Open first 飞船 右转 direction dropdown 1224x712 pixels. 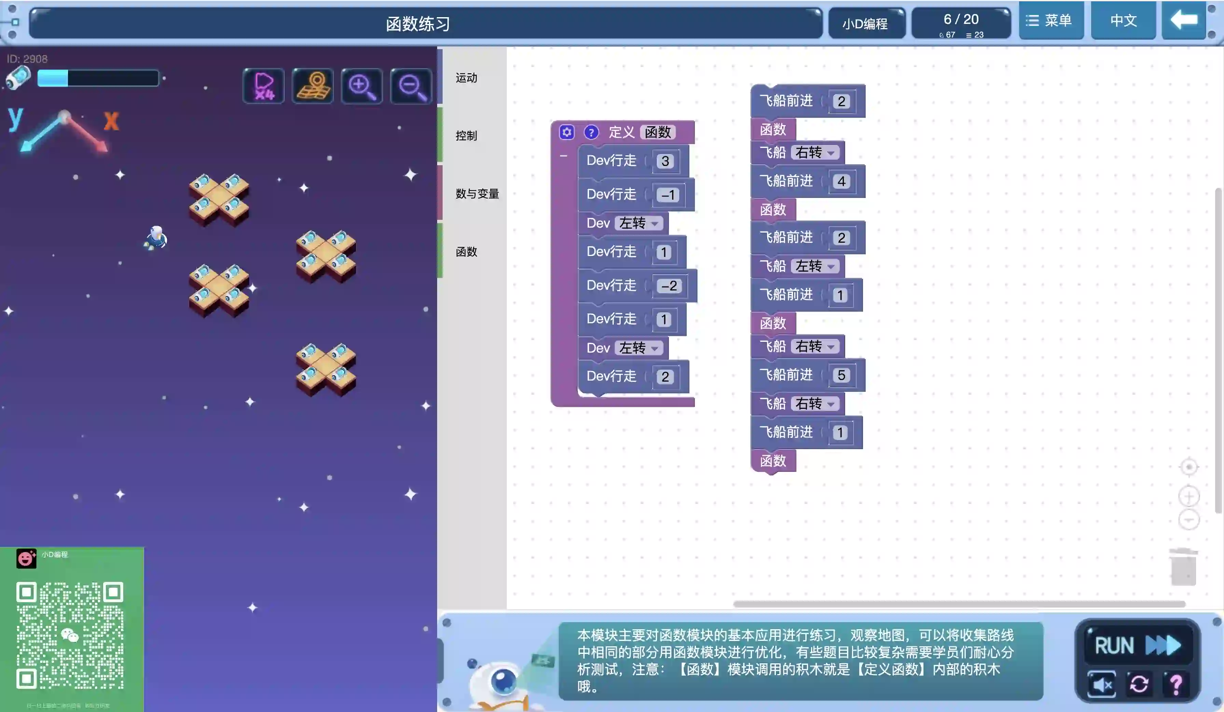click(815, 153)
